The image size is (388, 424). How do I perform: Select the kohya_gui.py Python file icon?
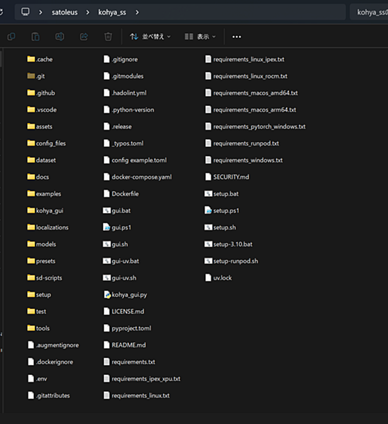click(107, 294)
